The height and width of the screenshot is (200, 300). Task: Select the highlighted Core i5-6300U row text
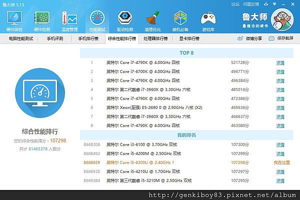tap(140, 162)
